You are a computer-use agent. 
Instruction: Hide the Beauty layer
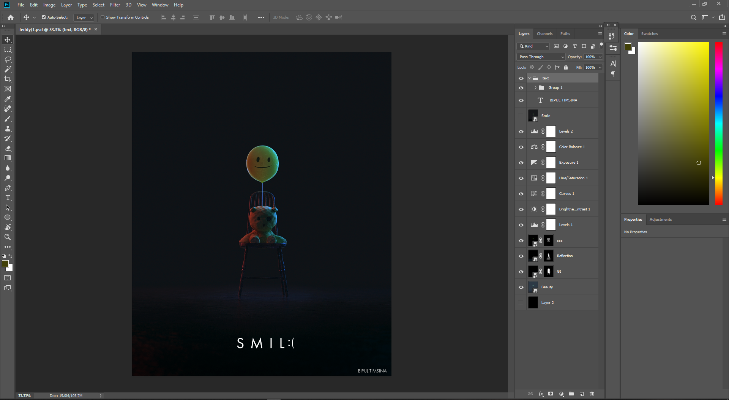coord(521,287)
